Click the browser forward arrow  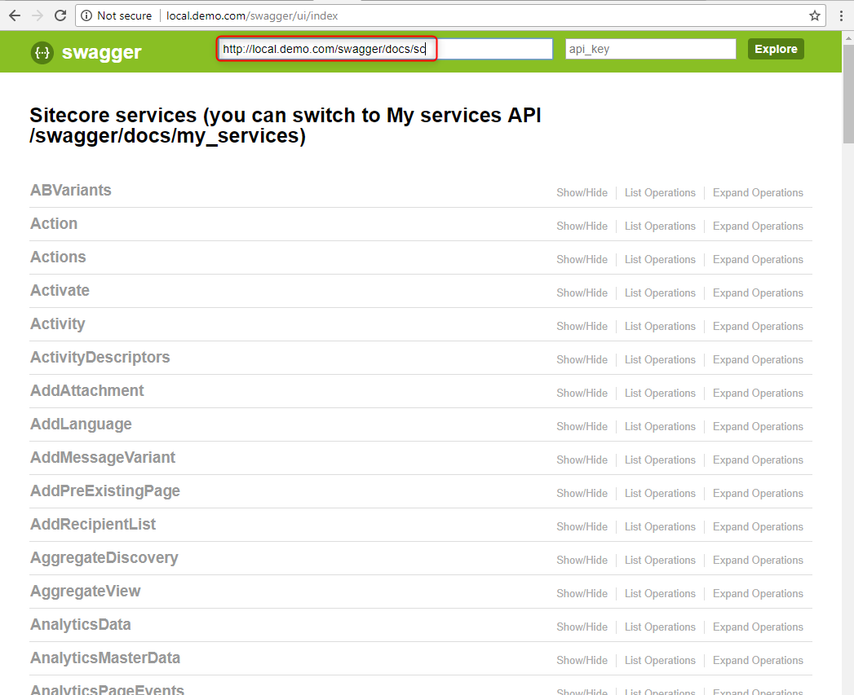tap(38, 15)
